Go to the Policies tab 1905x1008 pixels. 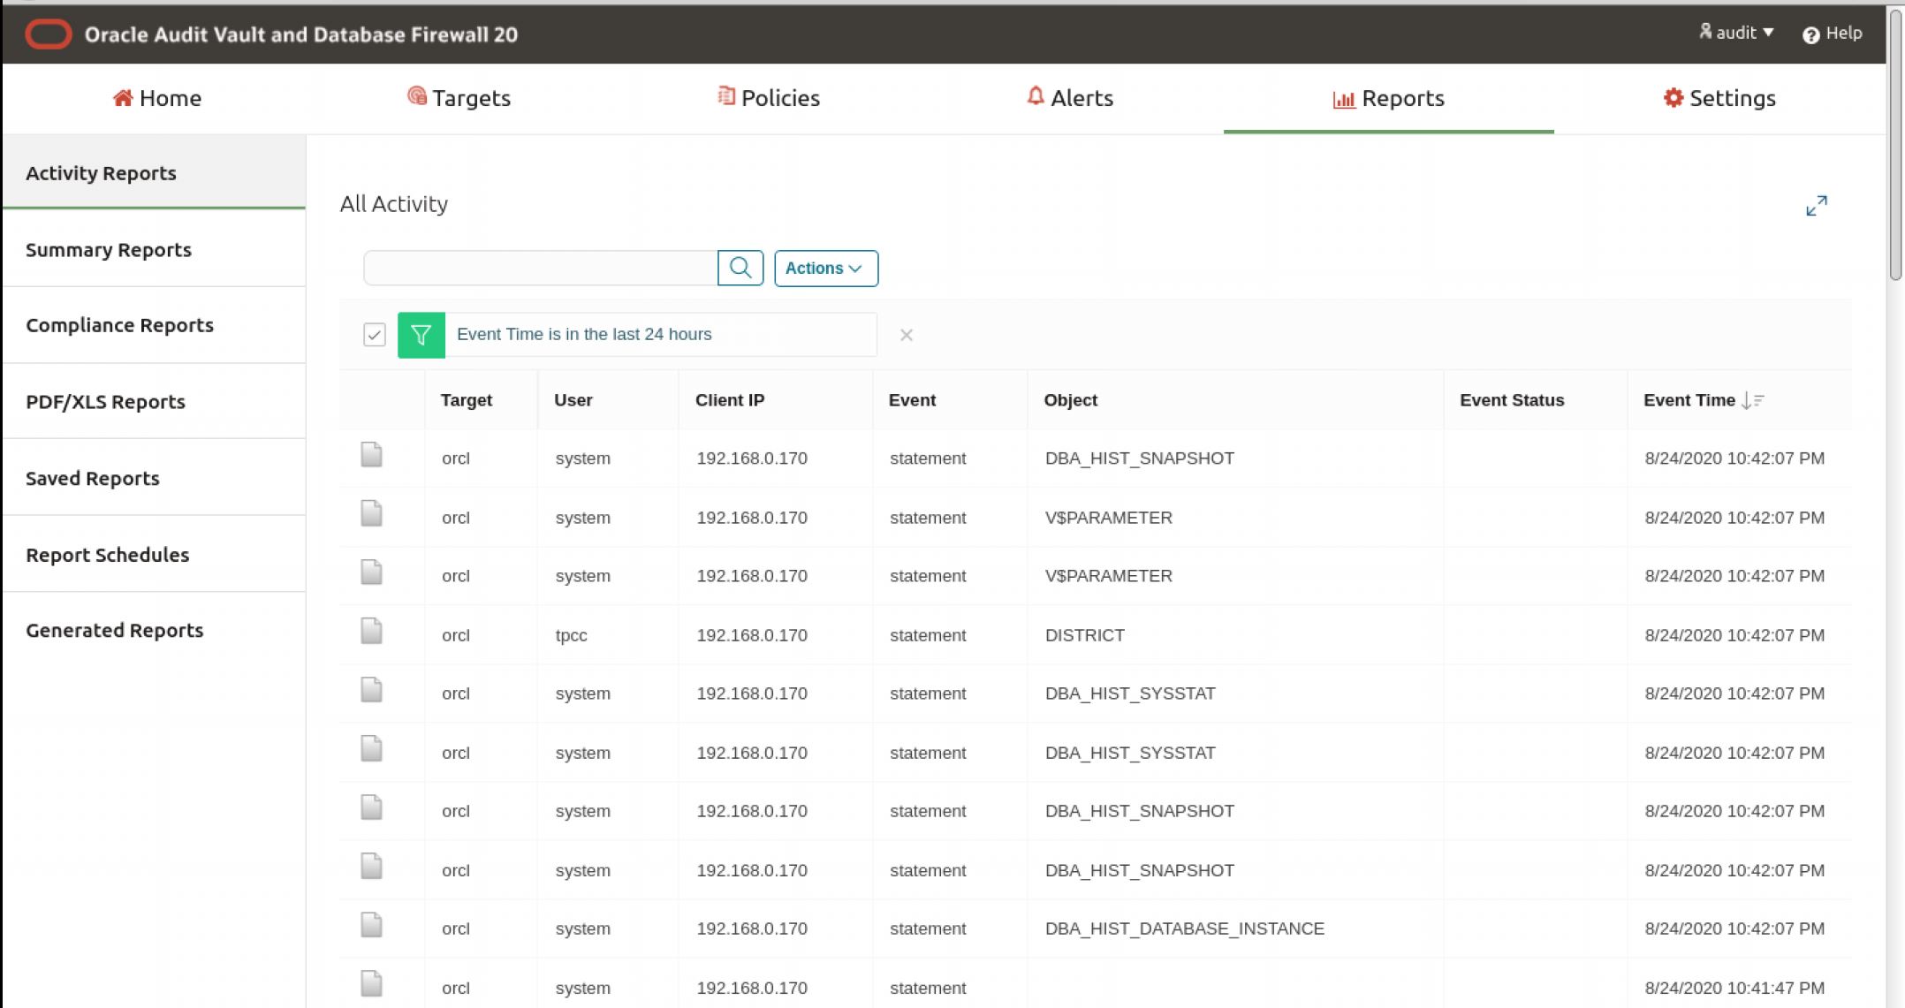pos(769,98)
